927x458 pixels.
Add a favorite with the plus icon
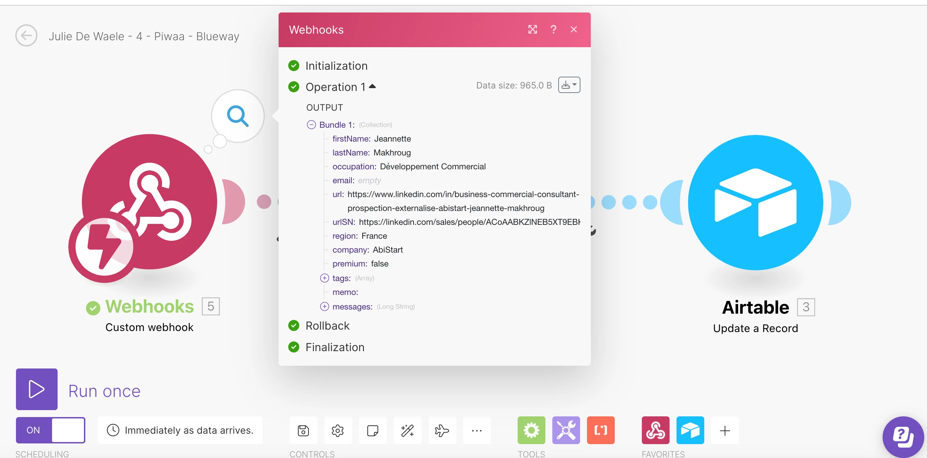click(725, 430)
